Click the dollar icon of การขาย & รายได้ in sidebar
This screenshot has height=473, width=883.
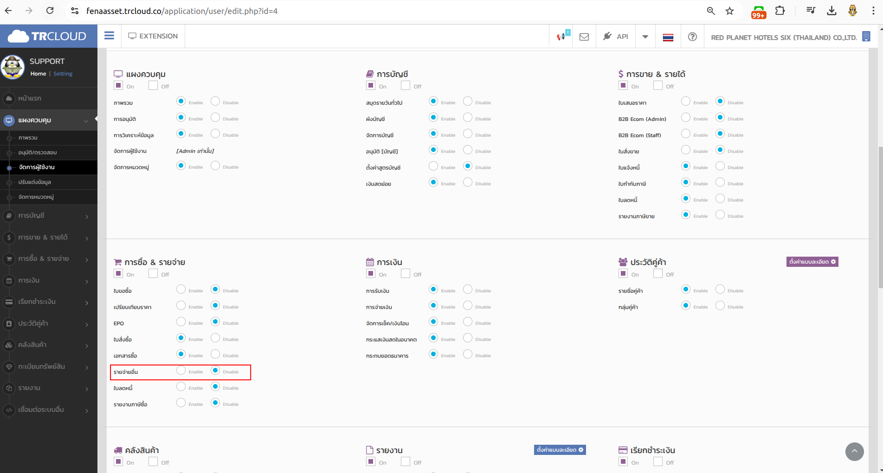9,237
